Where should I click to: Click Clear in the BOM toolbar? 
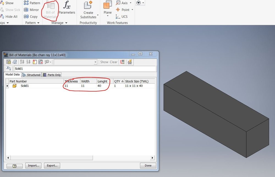point(114,62)
